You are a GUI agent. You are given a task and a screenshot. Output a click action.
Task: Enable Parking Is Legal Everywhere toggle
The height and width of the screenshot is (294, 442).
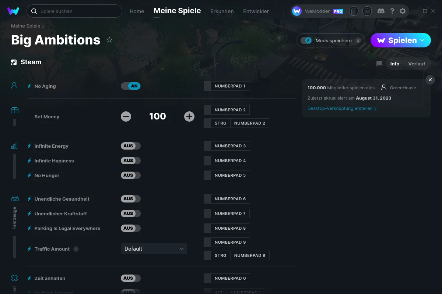131,228
